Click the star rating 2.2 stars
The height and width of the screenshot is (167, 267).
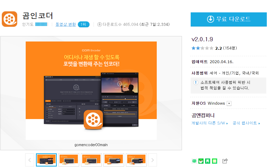[202, 48]
